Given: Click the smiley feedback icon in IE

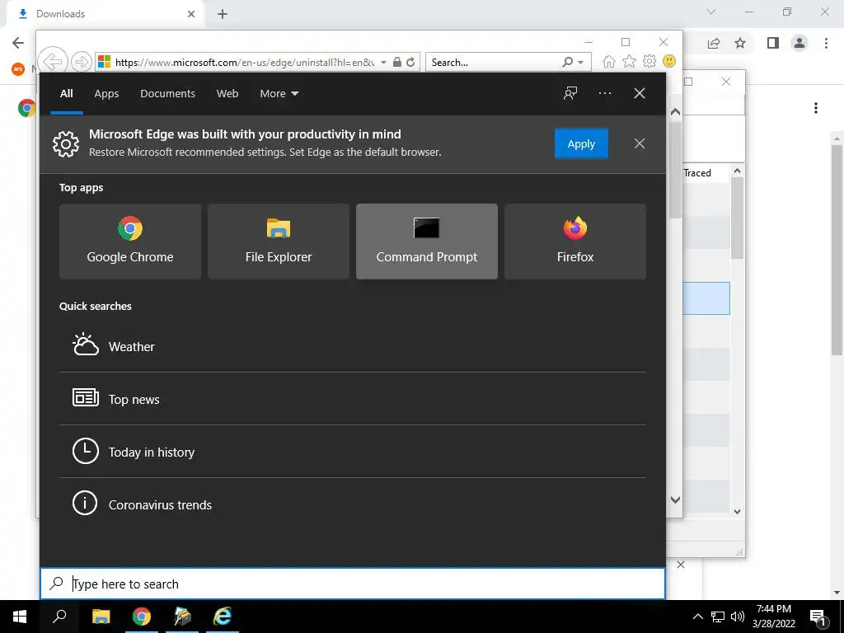Looking at the screenshot, I should 669,61.
